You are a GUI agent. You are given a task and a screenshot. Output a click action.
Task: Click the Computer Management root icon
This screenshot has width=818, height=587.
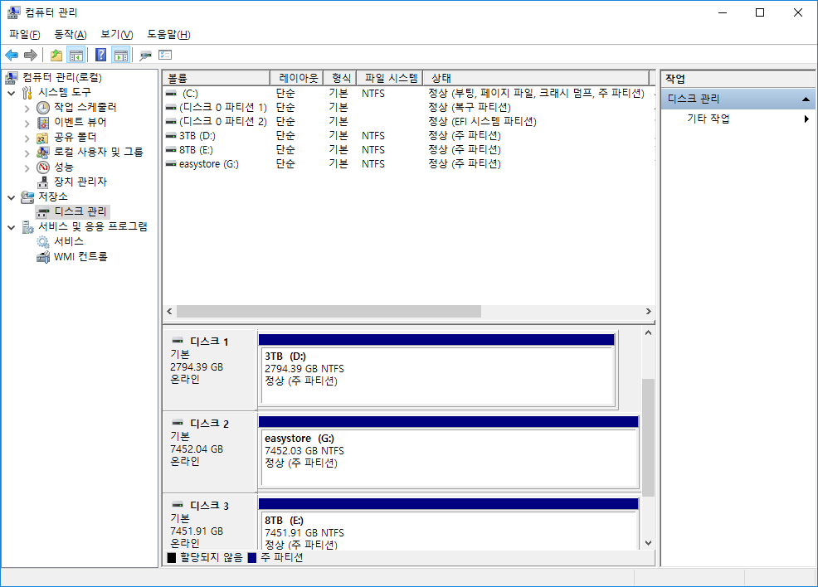12,78
